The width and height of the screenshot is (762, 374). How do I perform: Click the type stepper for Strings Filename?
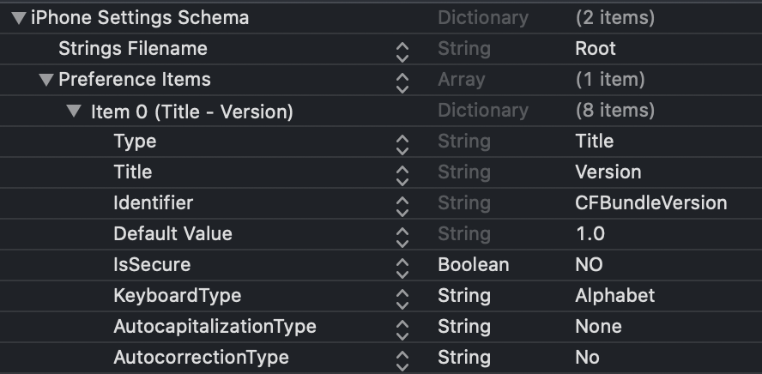click(x=402, y=49)
